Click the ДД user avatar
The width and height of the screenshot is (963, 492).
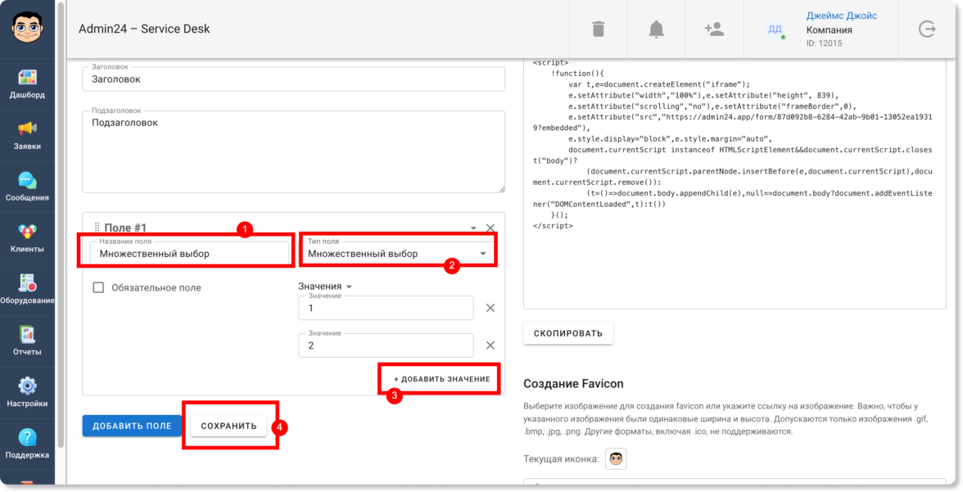(x=775, y=29)
